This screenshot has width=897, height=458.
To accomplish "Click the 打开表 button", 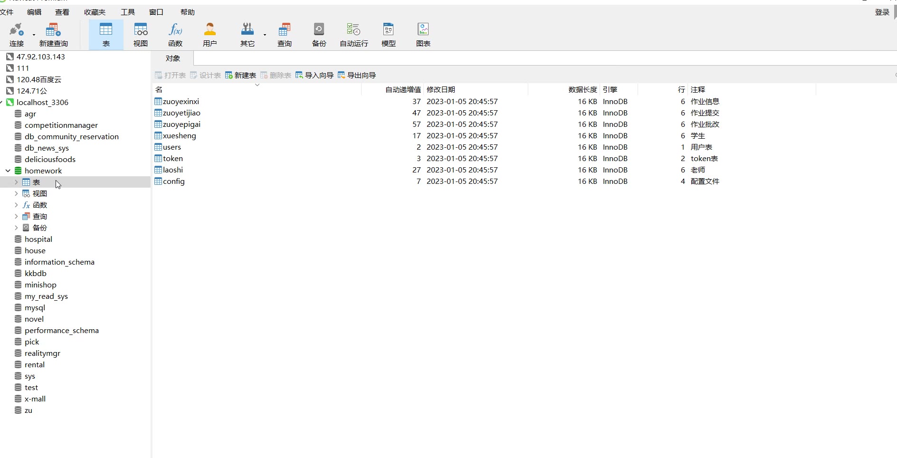I will 170,75.
